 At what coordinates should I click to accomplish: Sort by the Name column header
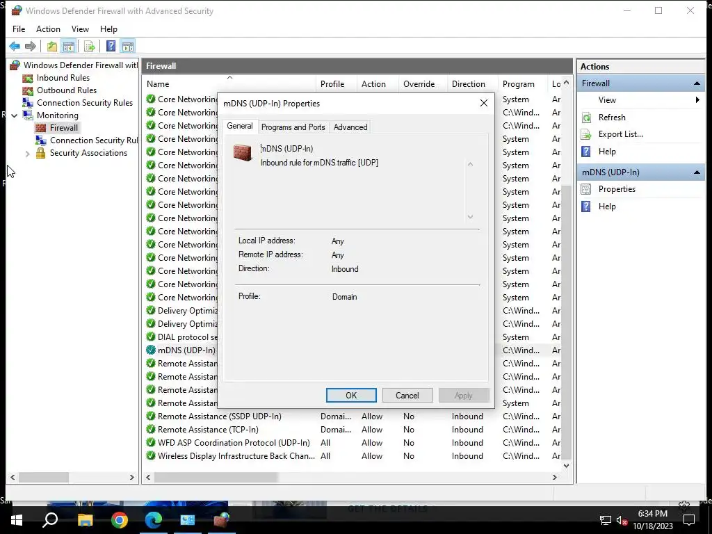[x=229, y=84]
